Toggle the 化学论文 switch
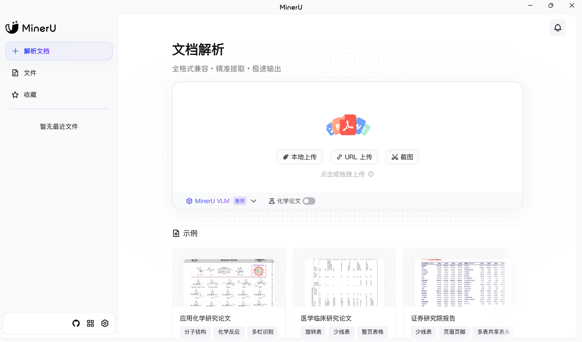 (x=309, y=201)
